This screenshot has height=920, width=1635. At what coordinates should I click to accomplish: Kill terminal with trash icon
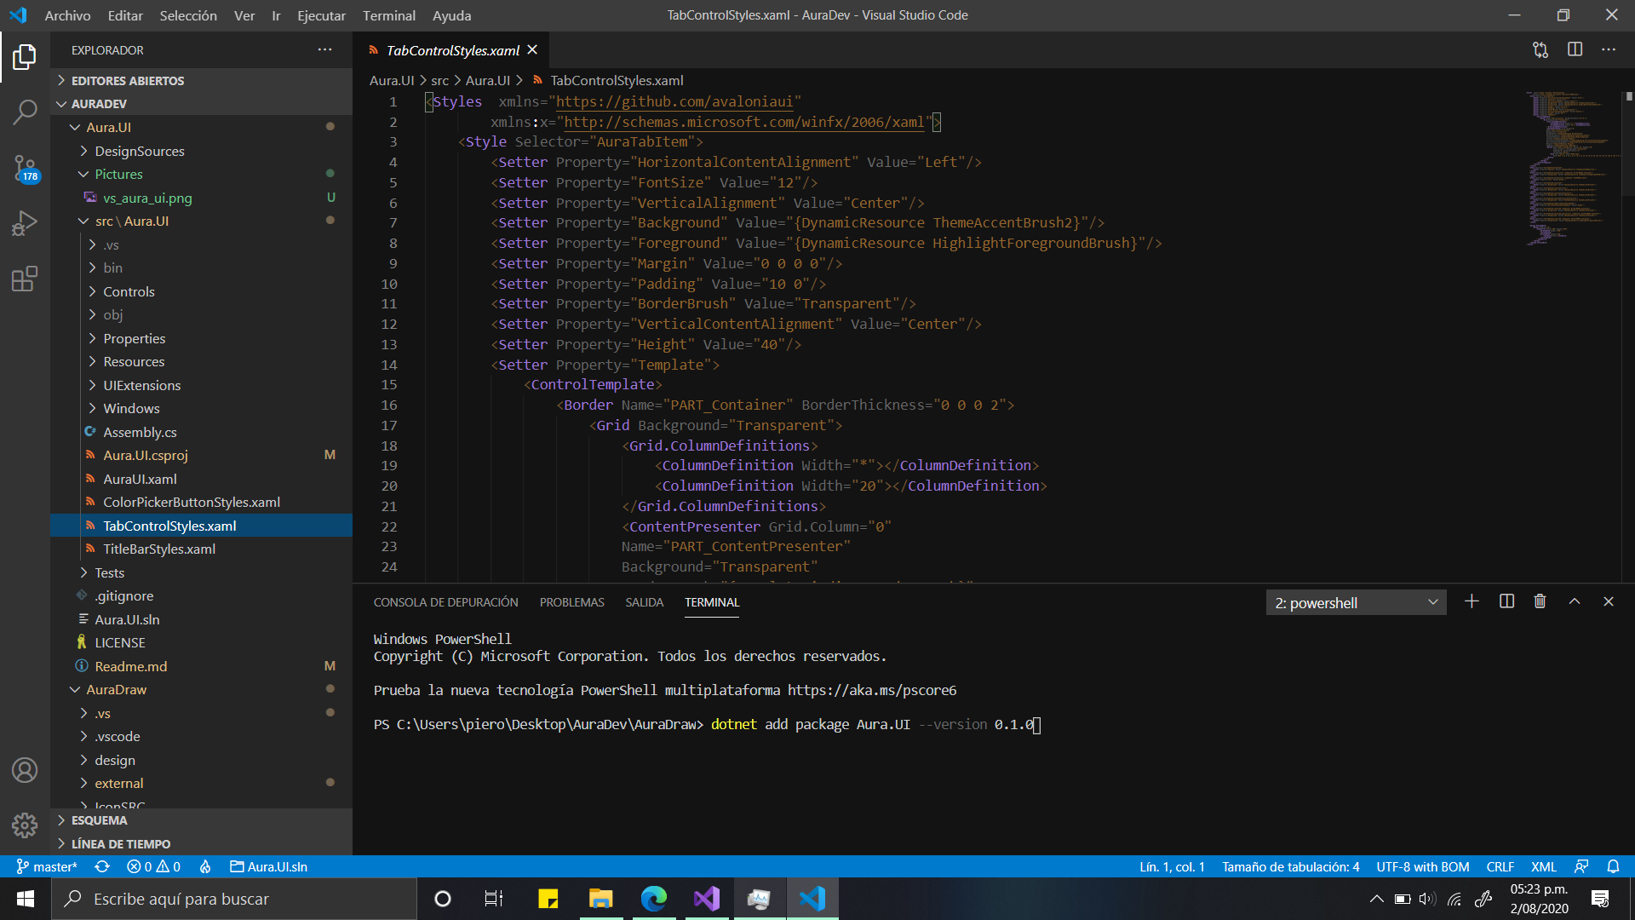1540,601
